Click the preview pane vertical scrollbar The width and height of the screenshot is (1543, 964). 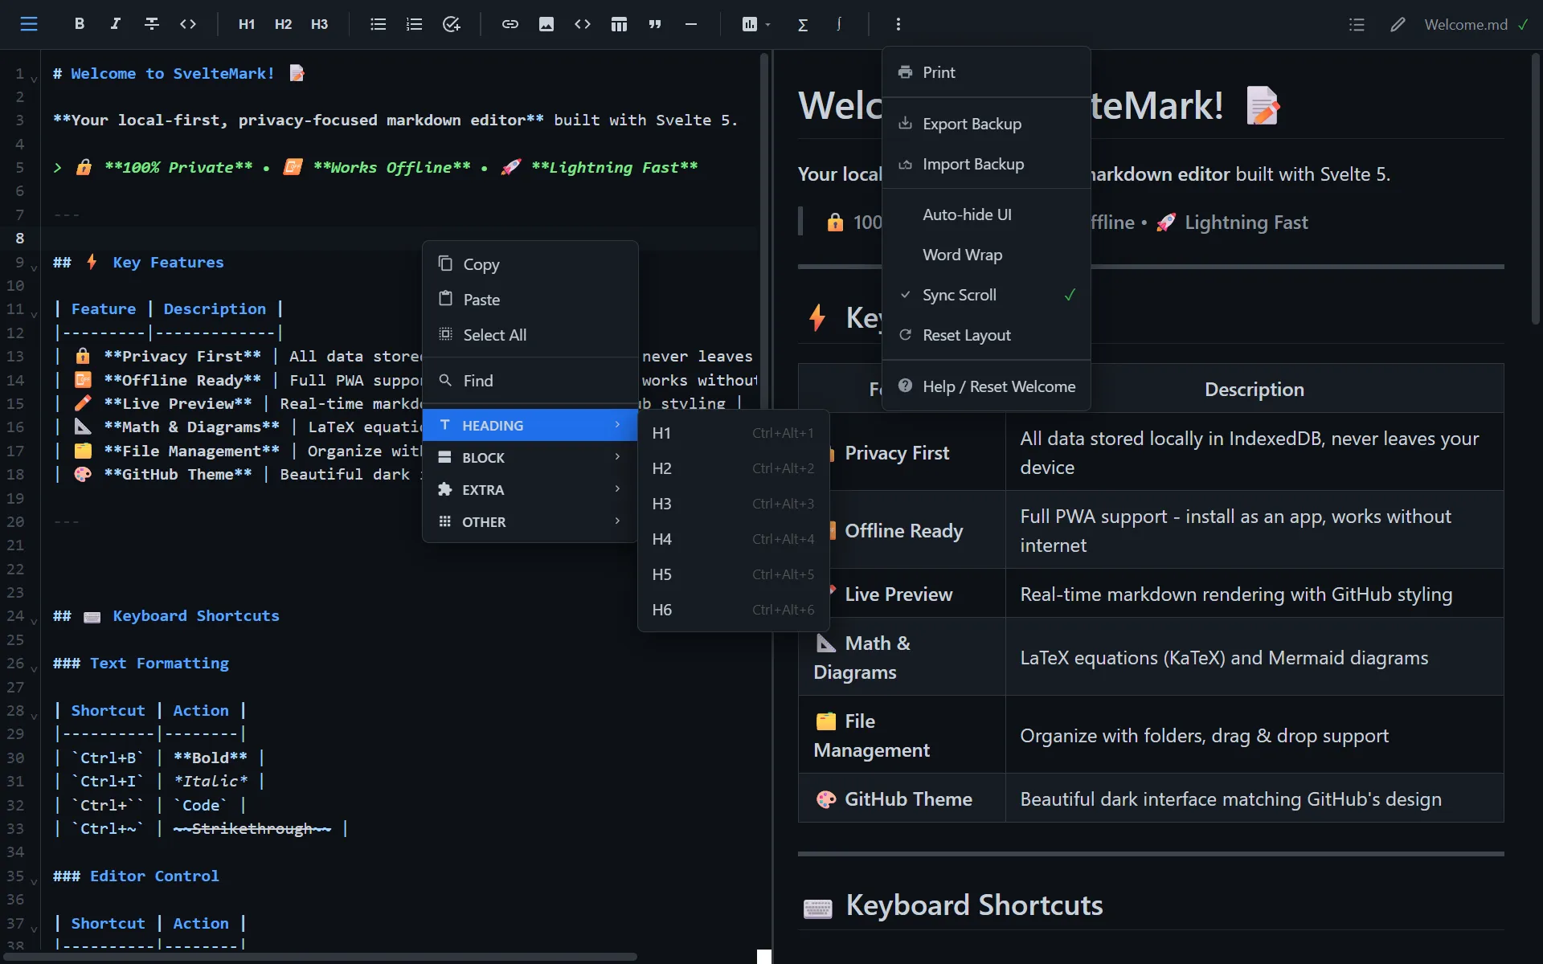[1536, 189]
